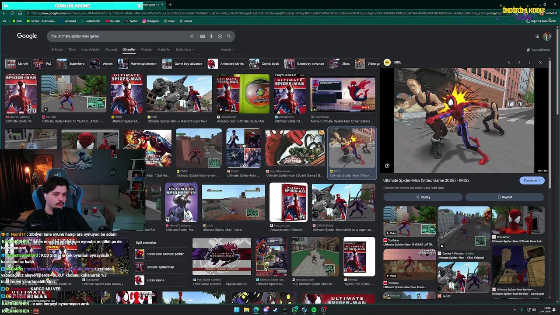Show previous image in preview panel

[x=509, y=63]
